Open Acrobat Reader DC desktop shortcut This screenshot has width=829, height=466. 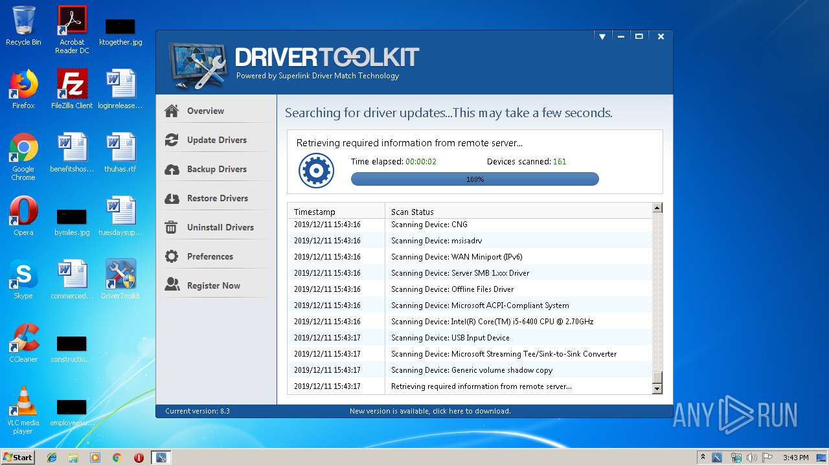72,30
